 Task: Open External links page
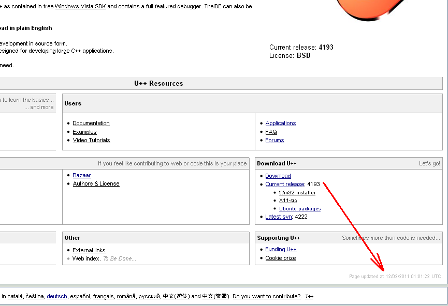[89, 251]
